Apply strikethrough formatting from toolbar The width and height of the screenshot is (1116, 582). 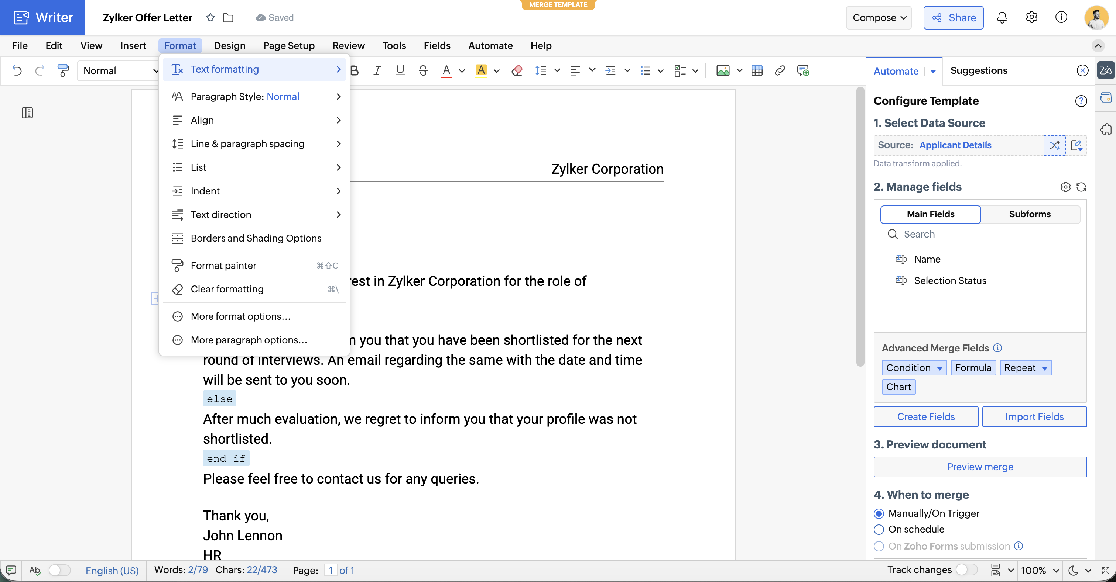(x=423, y=70)
